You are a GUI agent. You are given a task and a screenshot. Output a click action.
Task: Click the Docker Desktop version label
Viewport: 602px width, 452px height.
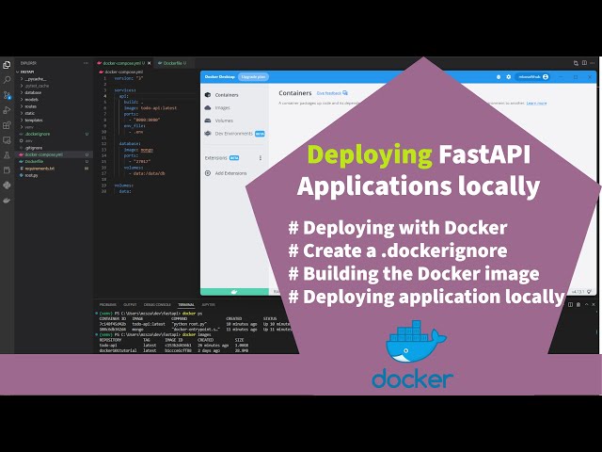578,292
